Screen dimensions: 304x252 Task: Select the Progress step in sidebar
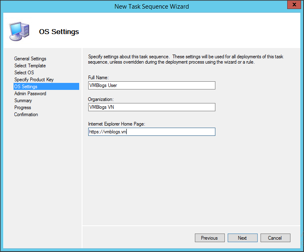[x=23, y=108]
